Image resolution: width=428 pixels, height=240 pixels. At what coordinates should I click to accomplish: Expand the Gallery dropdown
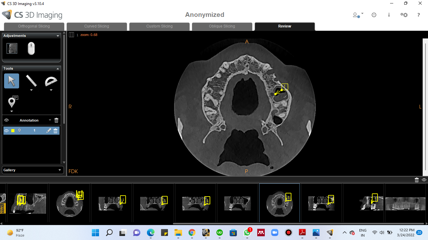(60, 170)
